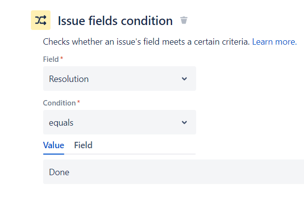Screen dimensions: 304x211
Task: Delete the Issue fields condition via trash icon
Action: (184, 20)
